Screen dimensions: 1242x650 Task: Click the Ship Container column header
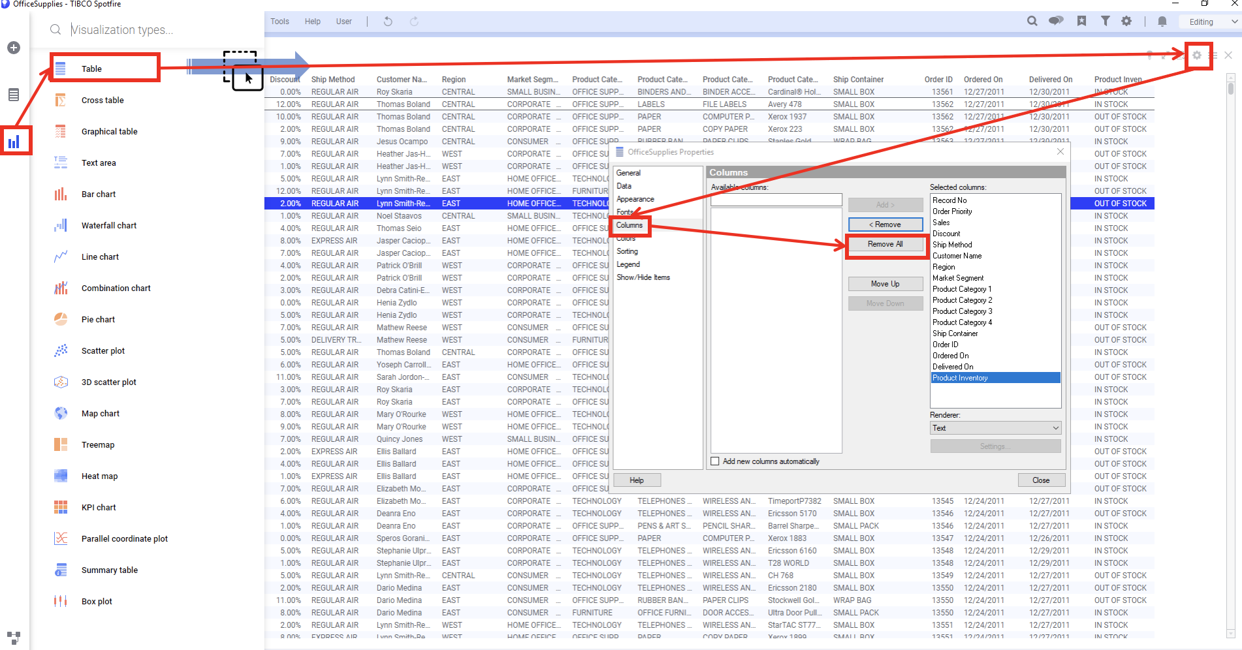point(858,80)
